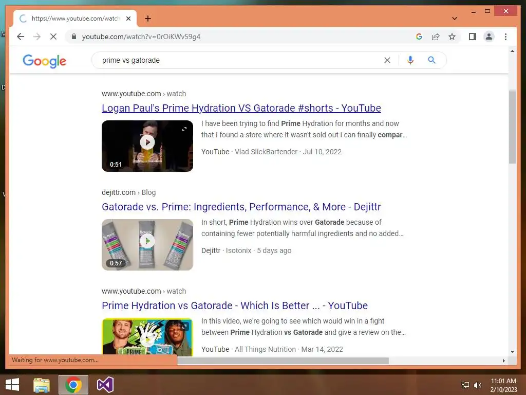Click the vertical scrollbar thumb
Image resolution: width=526 pixels, height=395 pixels.
[512, 127]
